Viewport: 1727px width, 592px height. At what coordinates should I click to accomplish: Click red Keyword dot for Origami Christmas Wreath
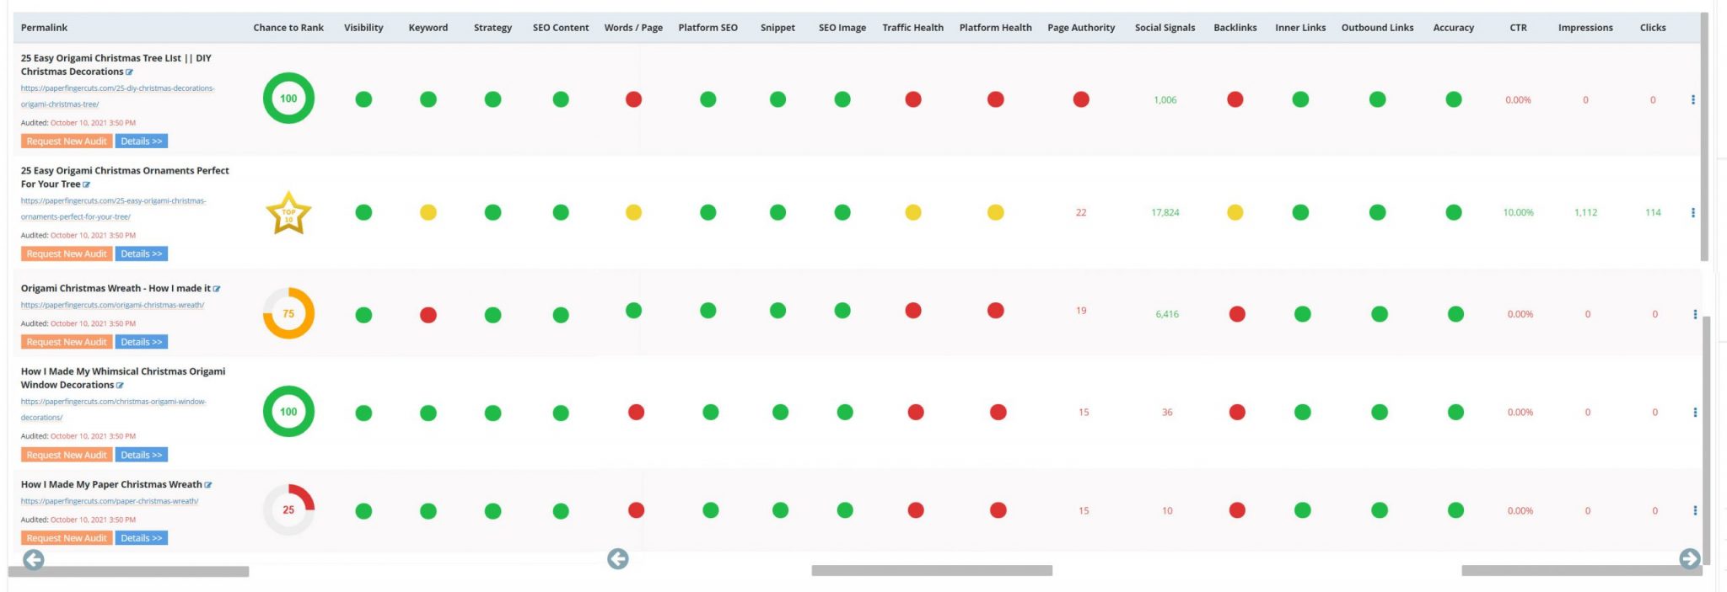click(428, 315)
